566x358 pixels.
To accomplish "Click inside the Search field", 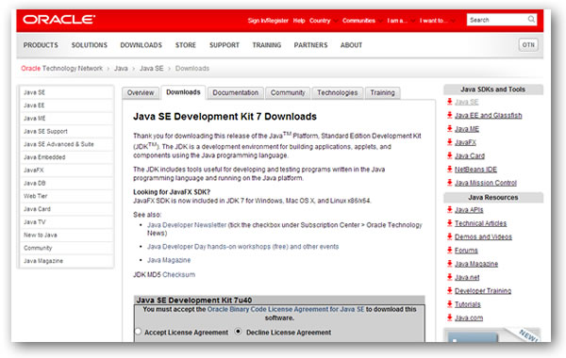I will (x=496, y=20).
